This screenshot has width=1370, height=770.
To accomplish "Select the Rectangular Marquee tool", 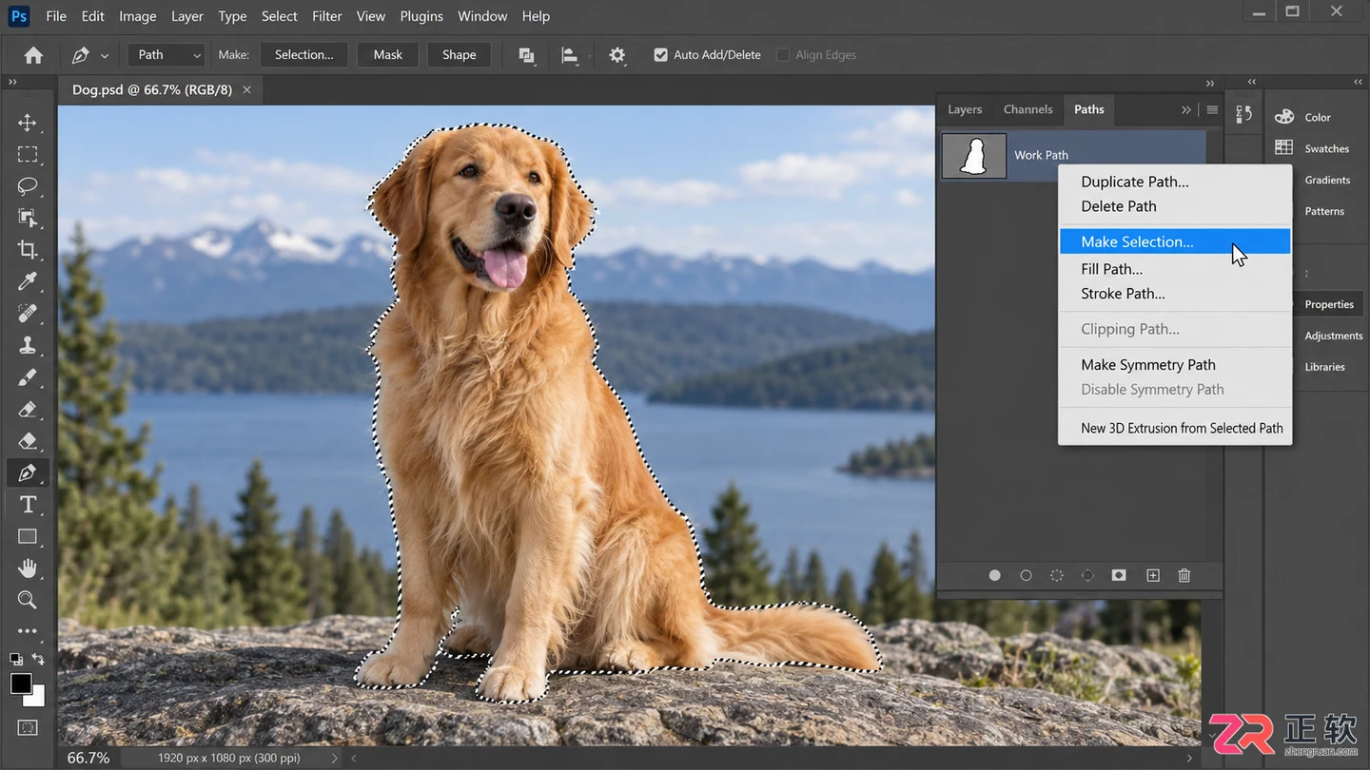I will tap(28, 154).
